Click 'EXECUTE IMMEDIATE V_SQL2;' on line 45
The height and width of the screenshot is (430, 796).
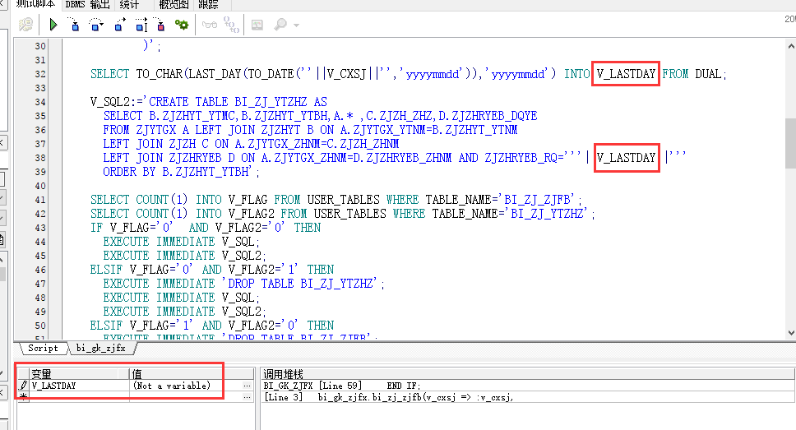coord(184,256)
